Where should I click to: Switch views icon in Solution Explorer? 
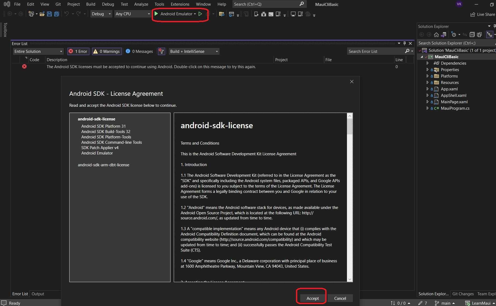tap(444, 35)
